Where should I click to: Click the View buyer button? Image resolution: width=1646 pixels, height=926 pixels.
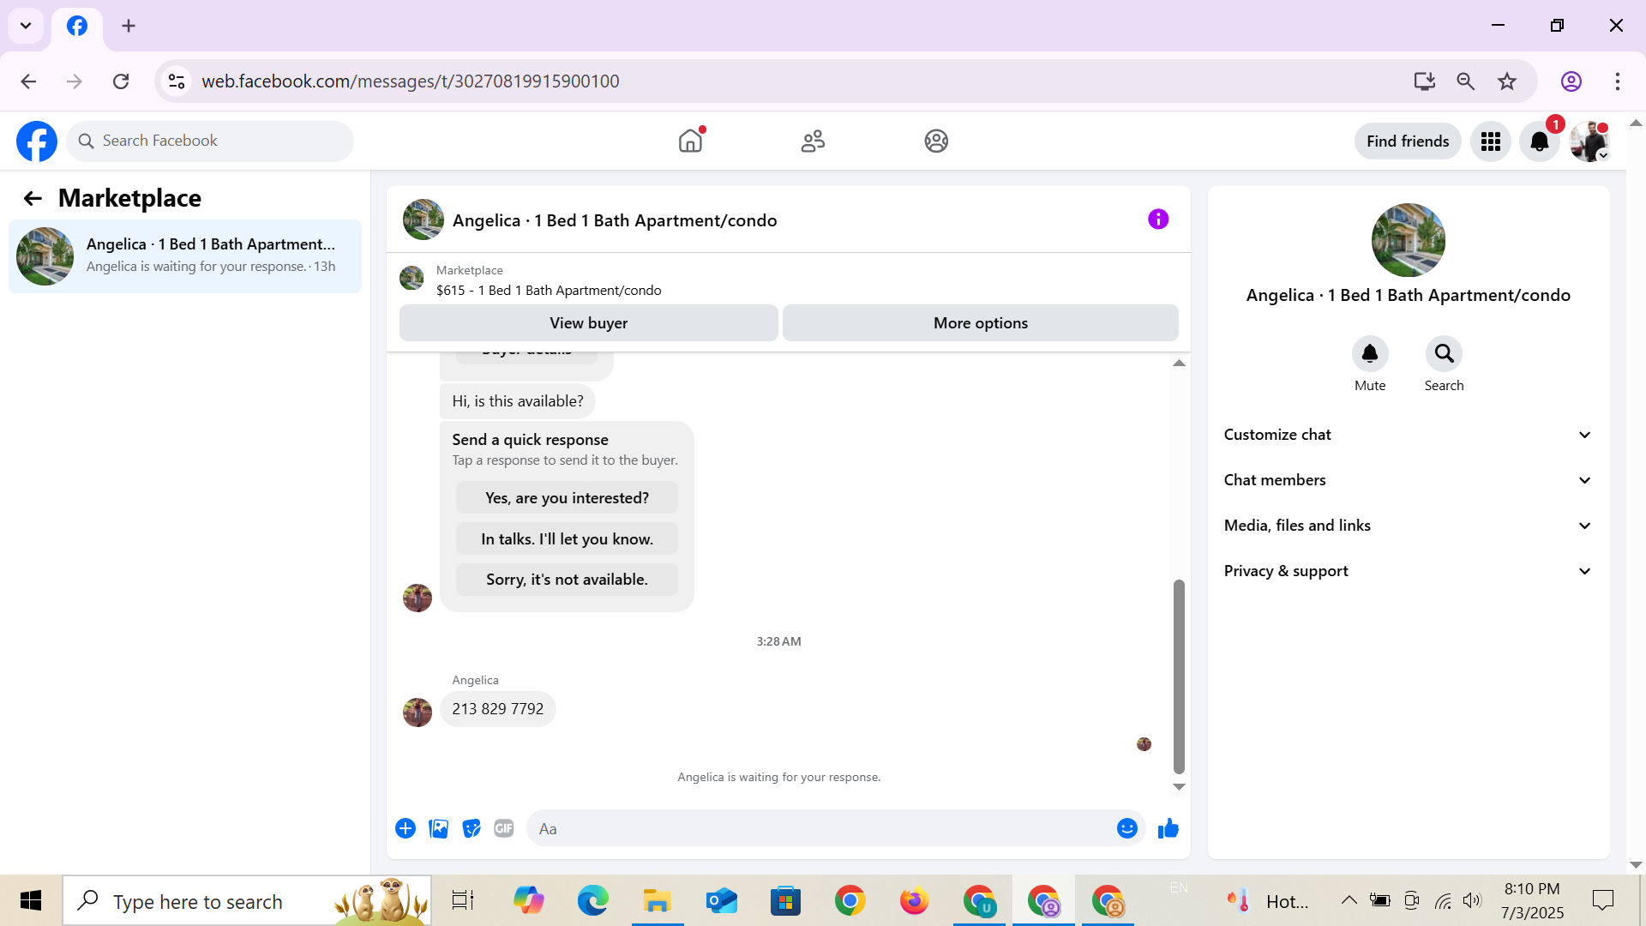click(x=588, y=323)
